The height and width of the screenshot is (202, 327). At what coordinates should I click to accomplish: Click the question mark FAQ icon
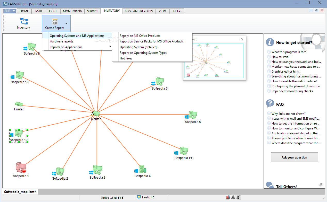pyautogui.click(x=270, y=103)
